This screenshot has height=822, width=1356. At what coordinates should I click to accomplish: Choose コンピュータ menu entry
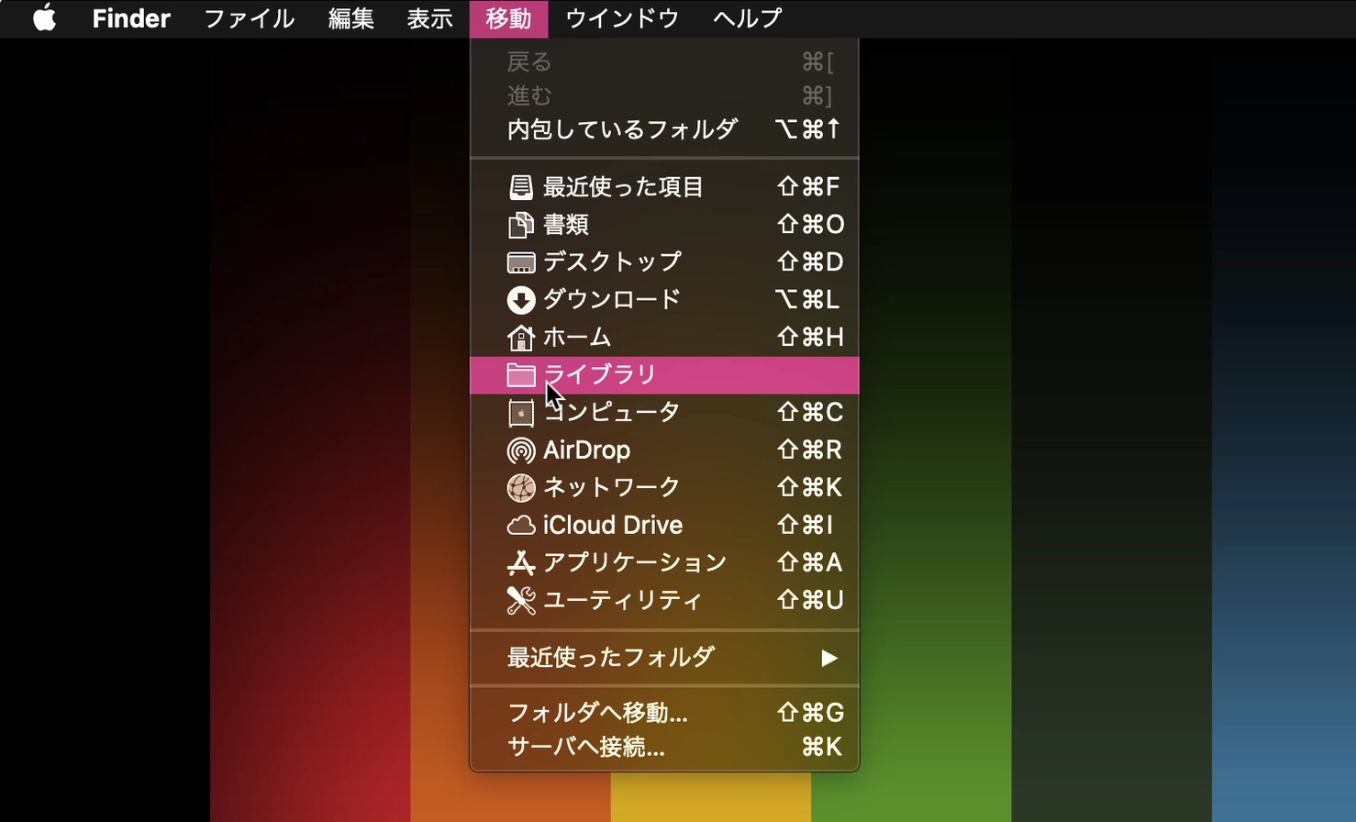click(x=664, y=413)
